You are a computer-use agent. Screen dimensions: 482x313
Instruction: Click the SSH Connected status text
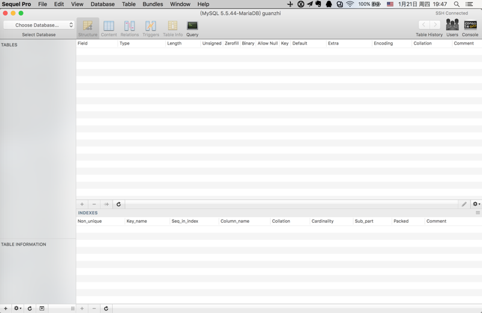point(451,13)
